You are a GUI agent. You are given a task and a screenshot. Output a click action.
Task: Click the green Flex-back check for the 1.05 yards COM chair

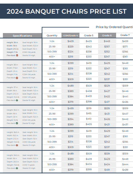pos(17,100)
